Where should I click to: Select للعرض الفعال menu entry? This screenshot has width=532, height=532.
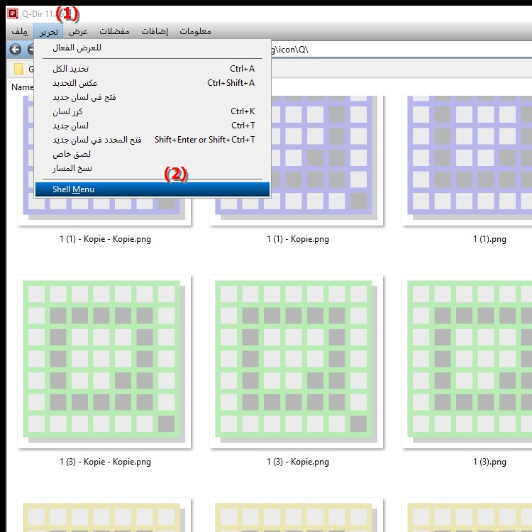click(x=153, y=48)
